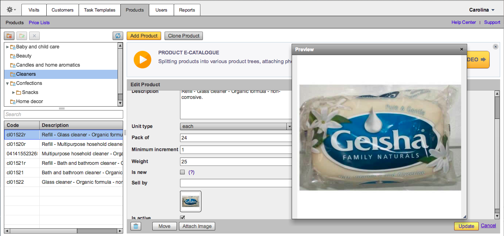Click the product list scroll left arrow
This screenshot has height=236, width=504.
coord(7,231)
